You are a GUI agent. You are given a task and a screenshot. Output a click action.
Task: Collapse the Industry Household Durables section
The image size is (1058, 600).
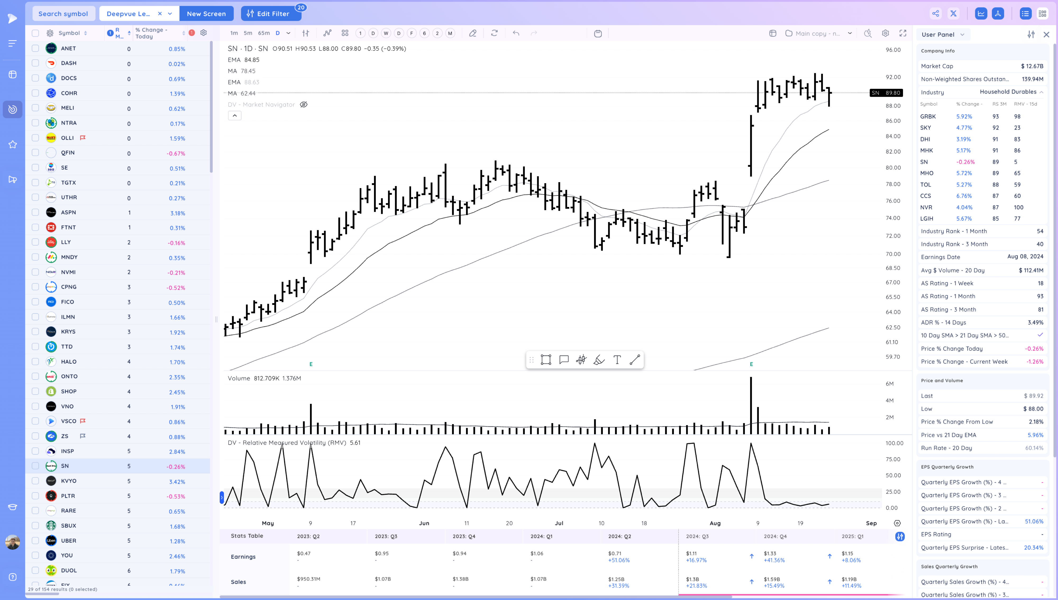click(x=1043, y=92)
